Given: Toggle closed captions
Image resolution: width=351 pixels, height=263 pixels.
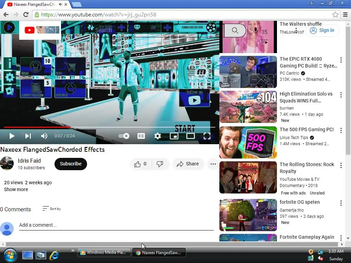Looking at the screenshot, I should pos(141,136).
